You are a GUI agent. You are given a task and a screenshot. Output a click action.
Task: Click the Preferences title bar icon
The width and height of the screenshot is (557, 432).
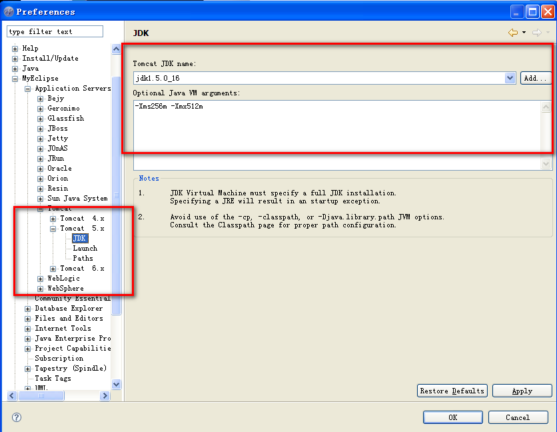click(9, 12)
